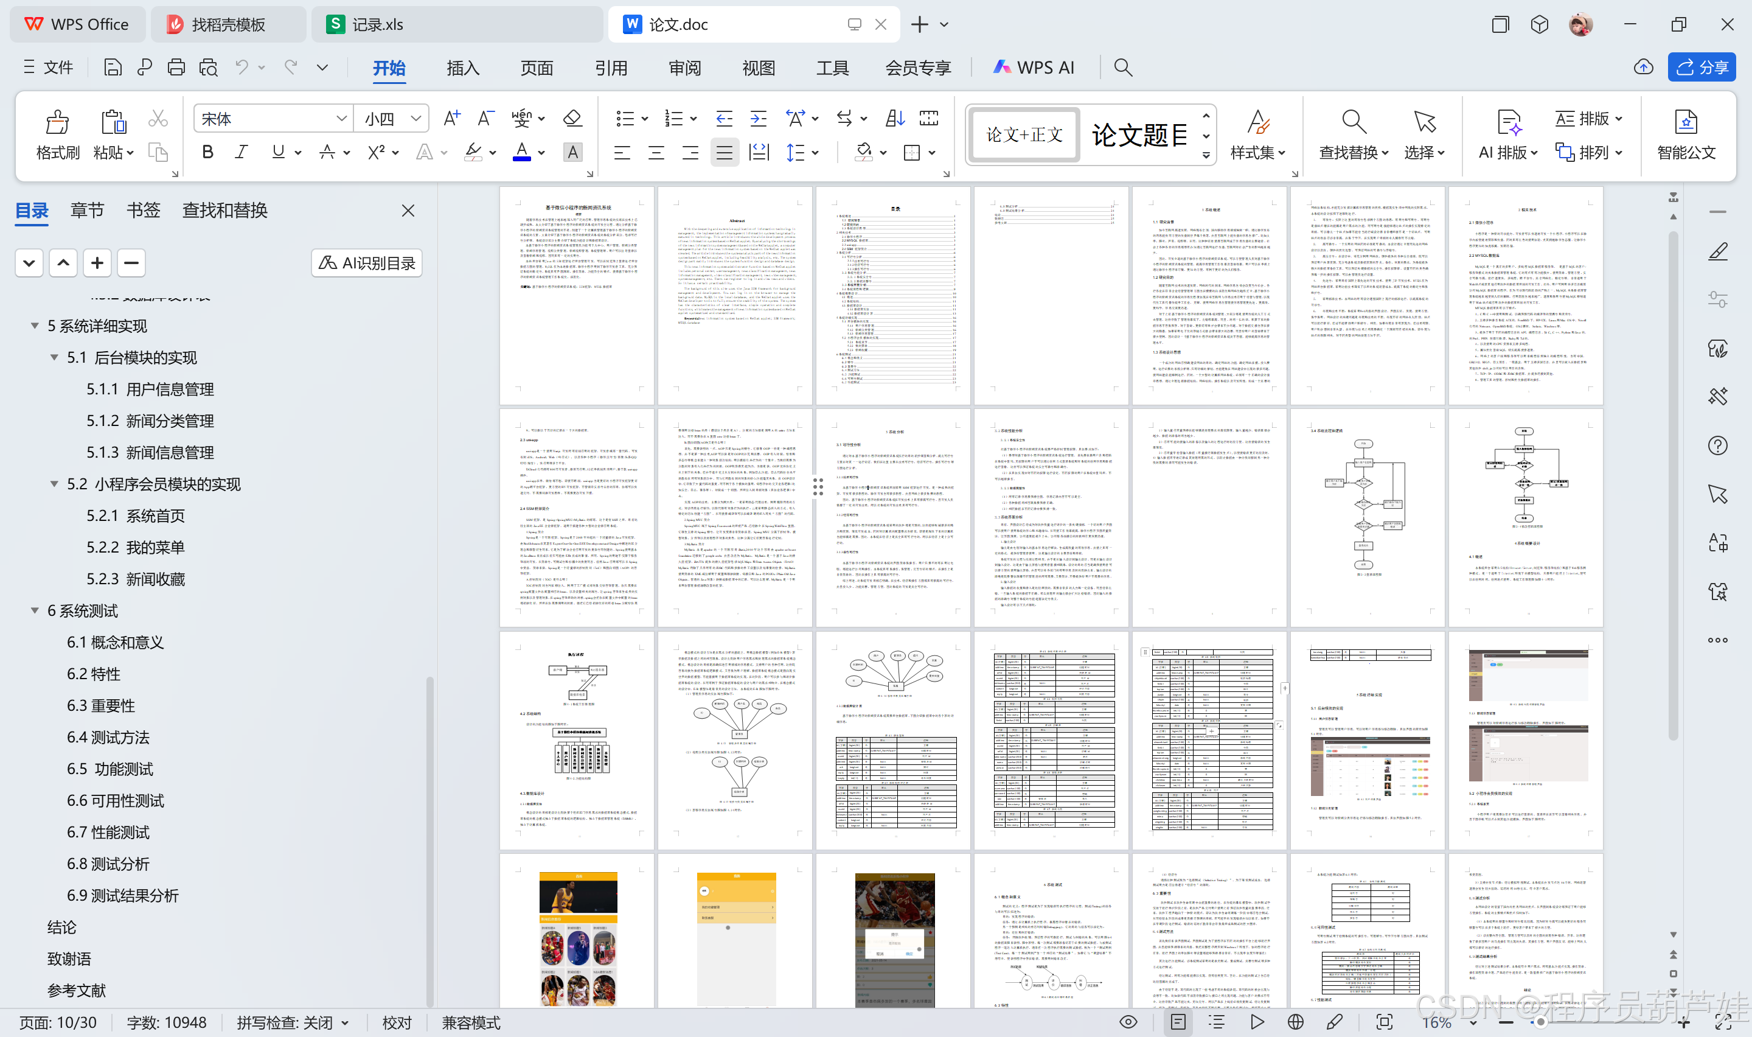Click the Increase Indent icon

pos(759,118)
